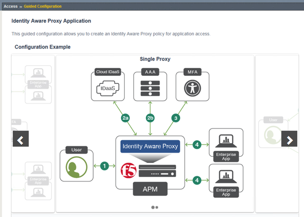The width and height of the screenshot is (304, 217).
Task: Open the Guided Configuration breadcrumb
Action: [x=43, y=7]
